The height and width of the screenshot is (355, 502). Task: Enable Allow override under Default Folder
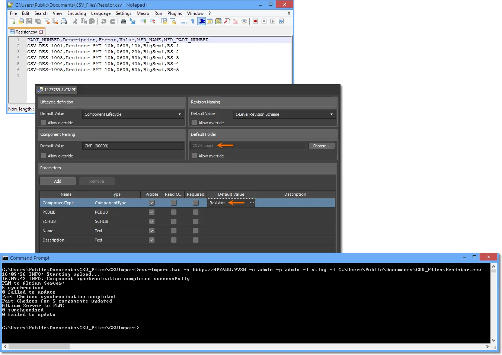coord(194,156)
